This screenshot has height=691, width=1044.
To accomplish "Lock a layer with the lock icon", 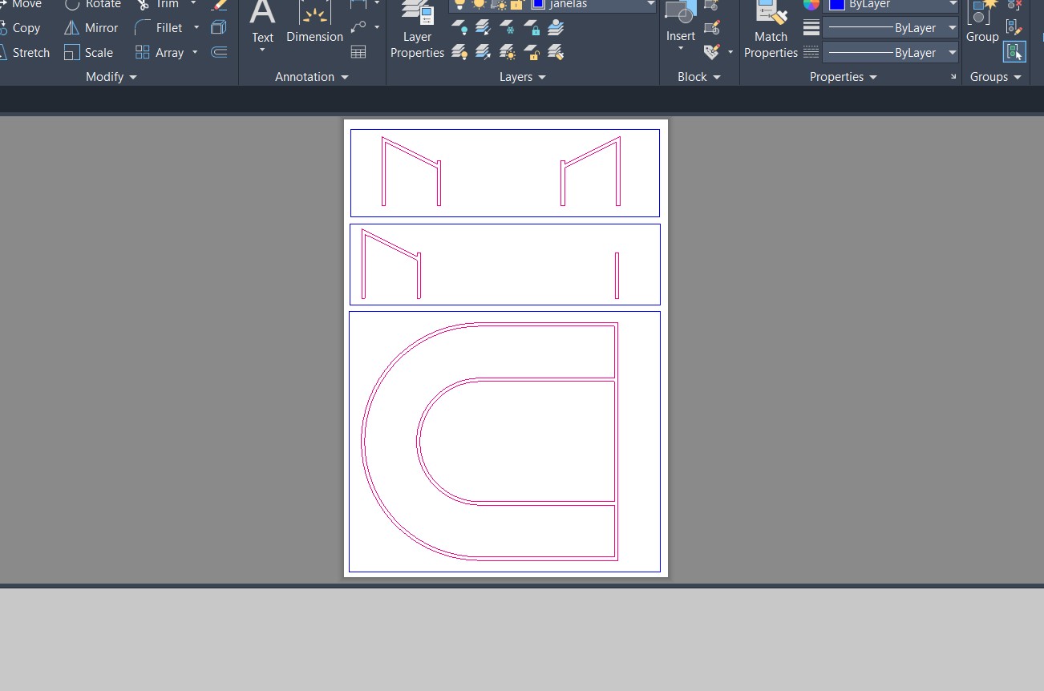I will (x=532, y=29).
